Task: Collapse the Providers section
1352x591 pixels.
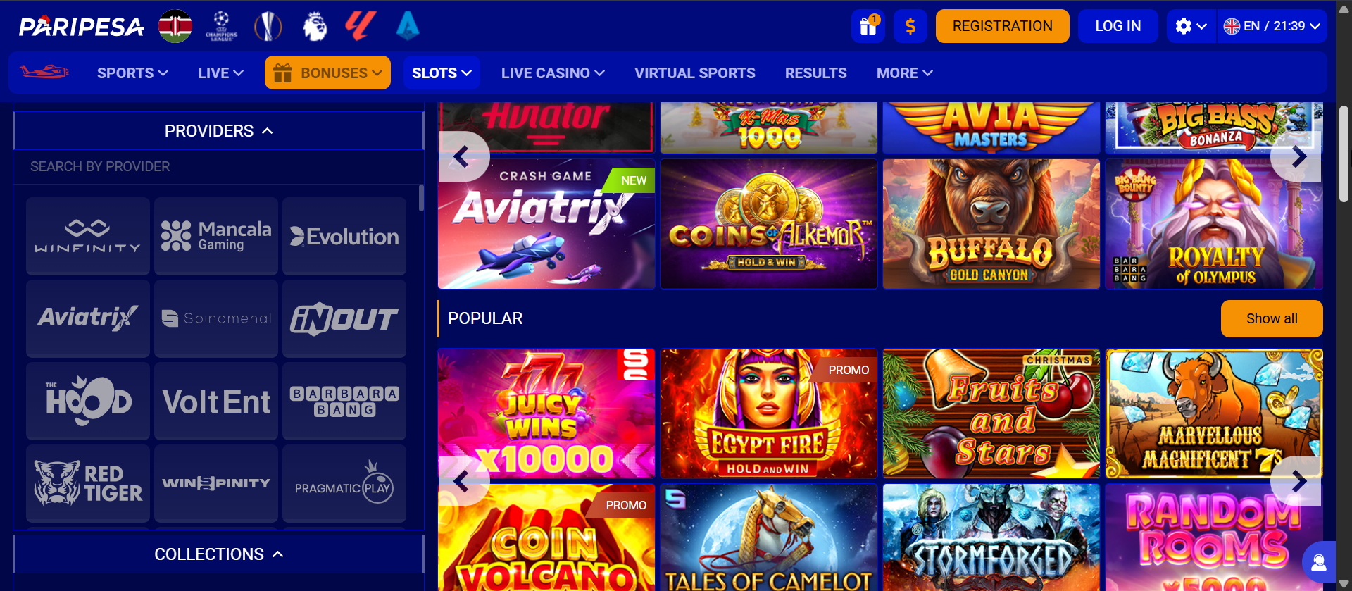Action: coord(219,131)
